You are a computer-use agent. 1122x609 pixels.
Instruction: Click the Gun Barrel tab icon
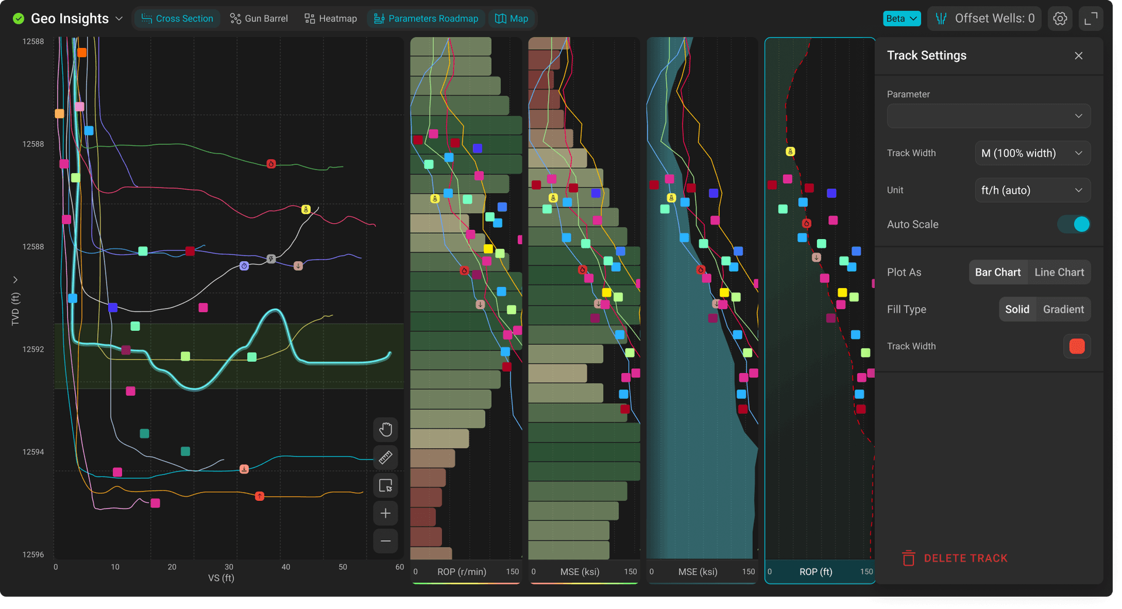coord(236,19)
